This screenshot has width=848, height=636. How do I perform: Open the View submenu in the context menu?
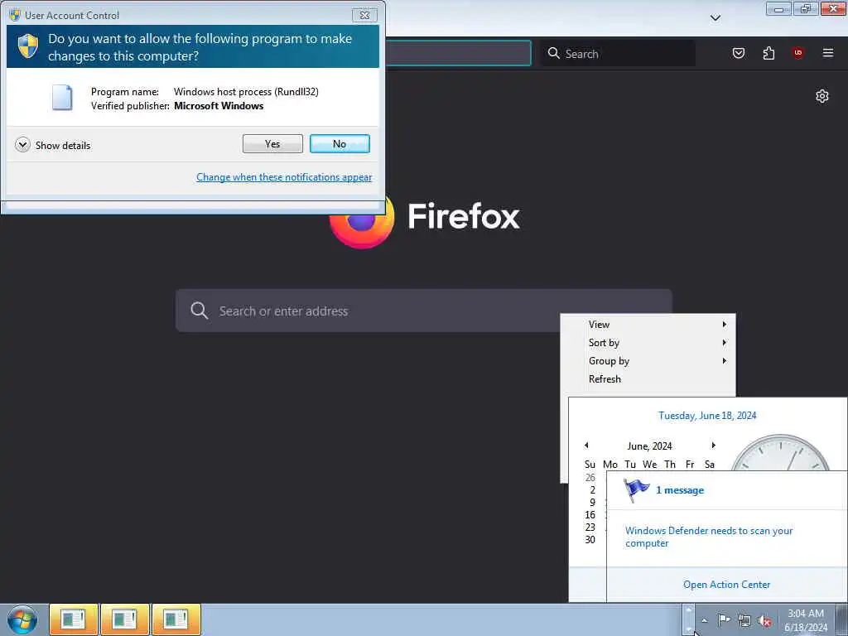[648, 325]
